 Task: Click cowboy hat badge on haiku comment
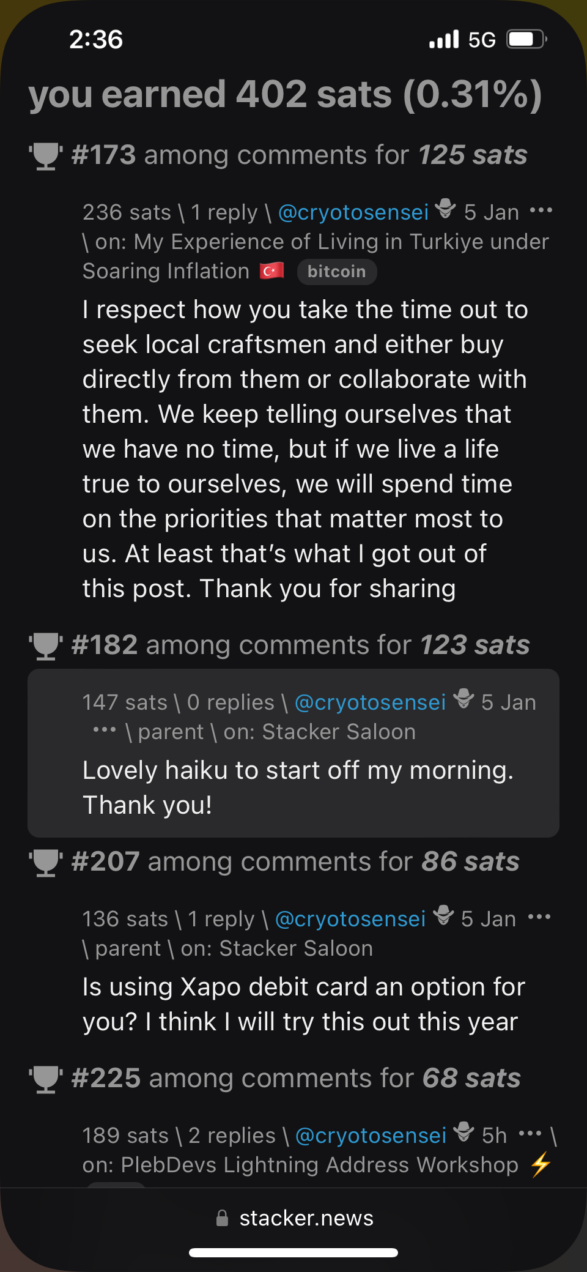click(x=463, y=699)
